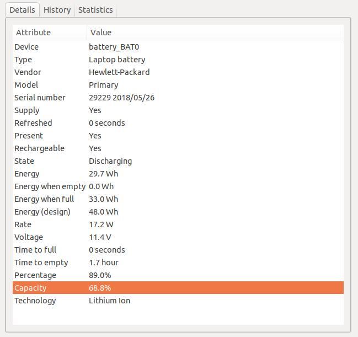Select the Voltage 11.4 V row

click(178, 237)
